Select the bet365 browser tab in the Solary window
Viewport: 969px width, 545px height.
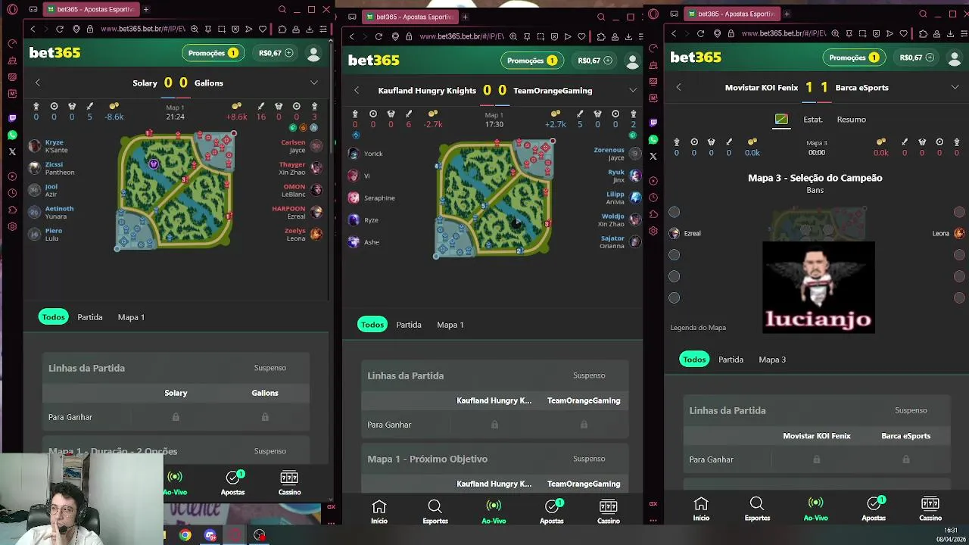tap(89, 9)
